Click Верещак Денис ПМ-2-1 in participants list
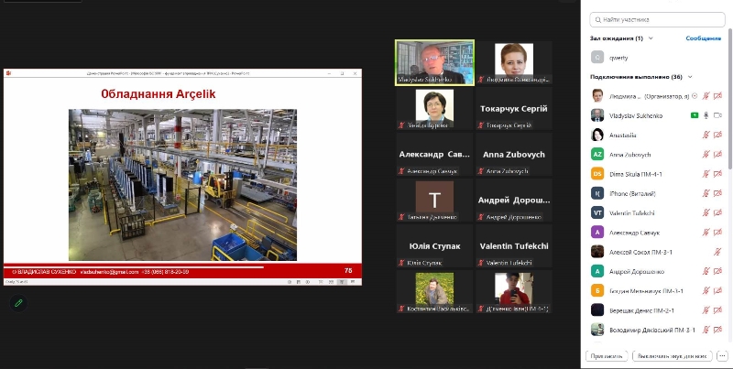This screenshot has width=733, height=369. (x=641, y=310)
